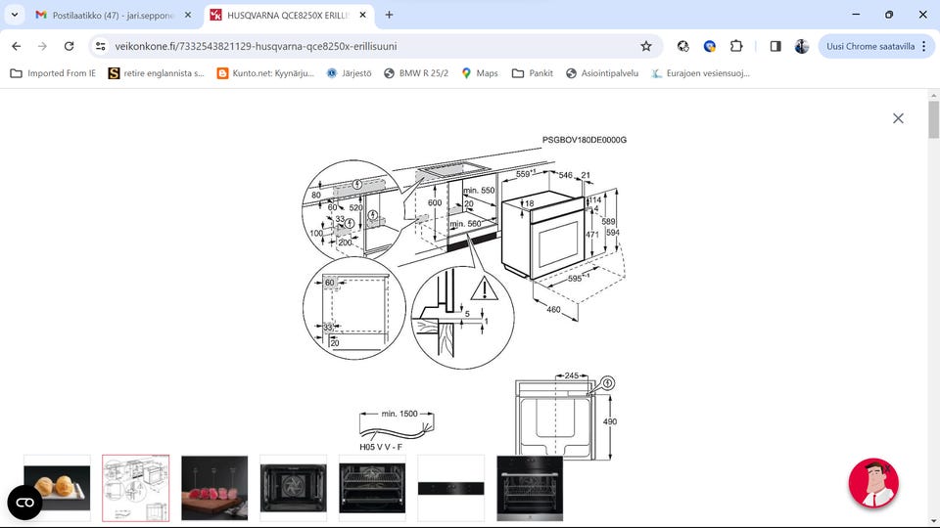Open the Imported From IE bookmark folder
940x528 pixels.
pos(53,73)
